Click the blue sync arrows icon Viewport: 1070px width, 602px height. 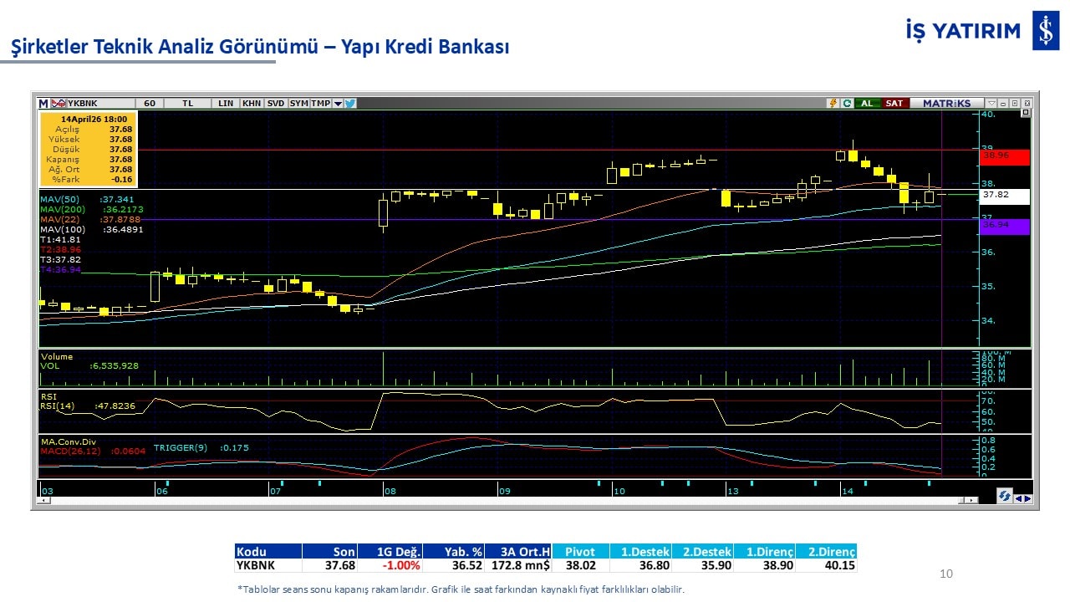point(1004,496)
